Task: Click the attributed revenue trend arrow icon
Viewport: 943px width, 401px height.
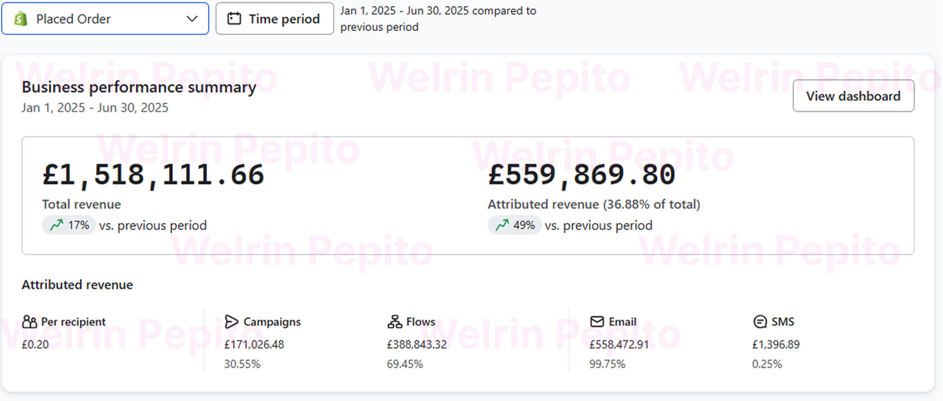Action: (502, 225)
